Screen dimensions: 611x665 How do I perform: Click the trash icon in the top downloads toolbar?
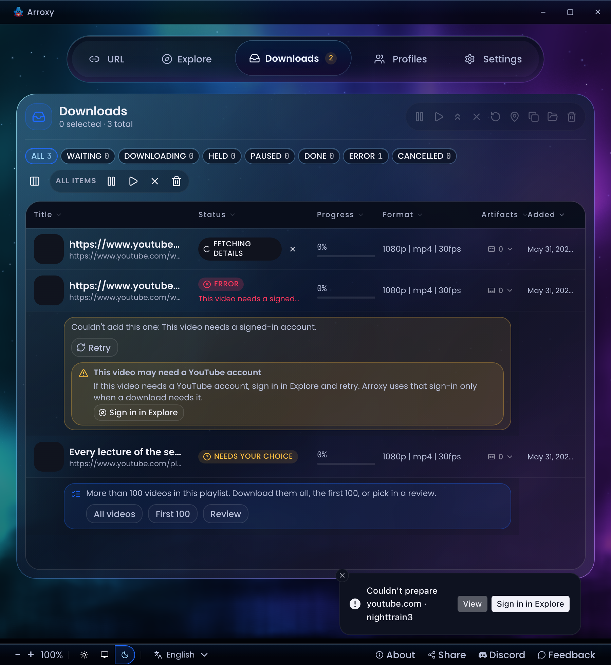572,117
